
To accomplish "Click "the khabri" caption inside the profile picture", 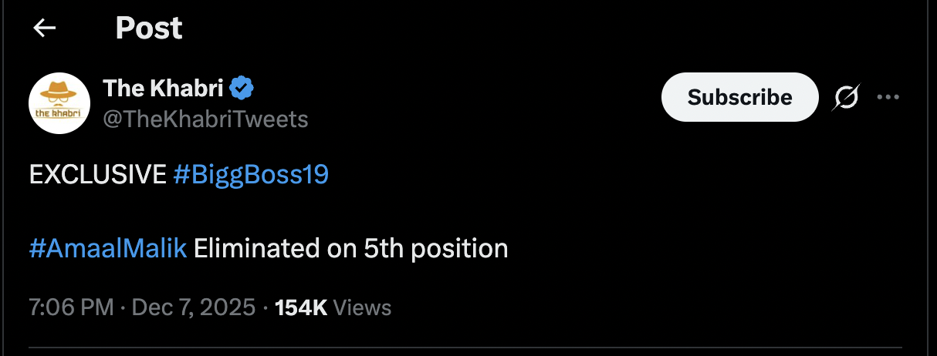I will click(59, 113).
